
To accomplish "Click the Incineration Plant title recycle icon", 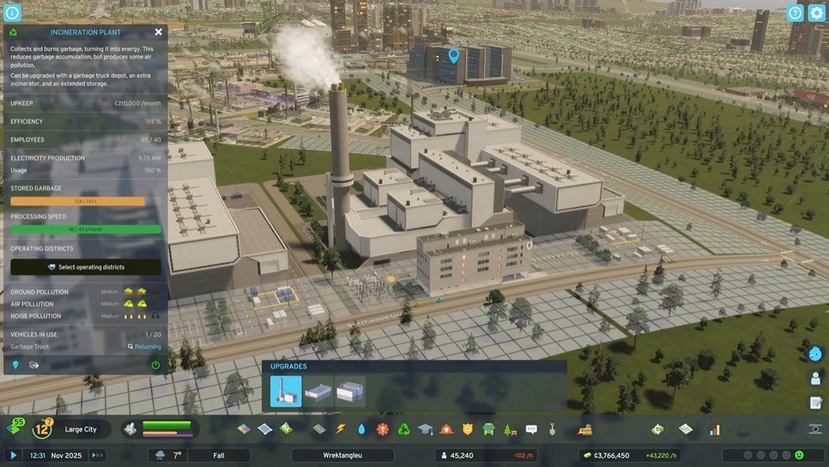I will coord(13,32).
